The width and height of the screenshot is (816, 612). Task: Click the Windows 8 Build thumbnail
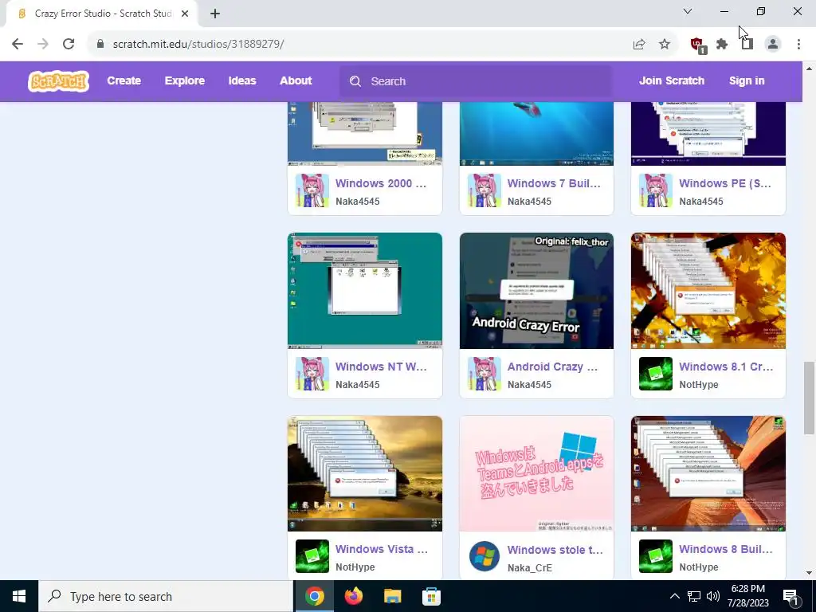coord(708,473)
